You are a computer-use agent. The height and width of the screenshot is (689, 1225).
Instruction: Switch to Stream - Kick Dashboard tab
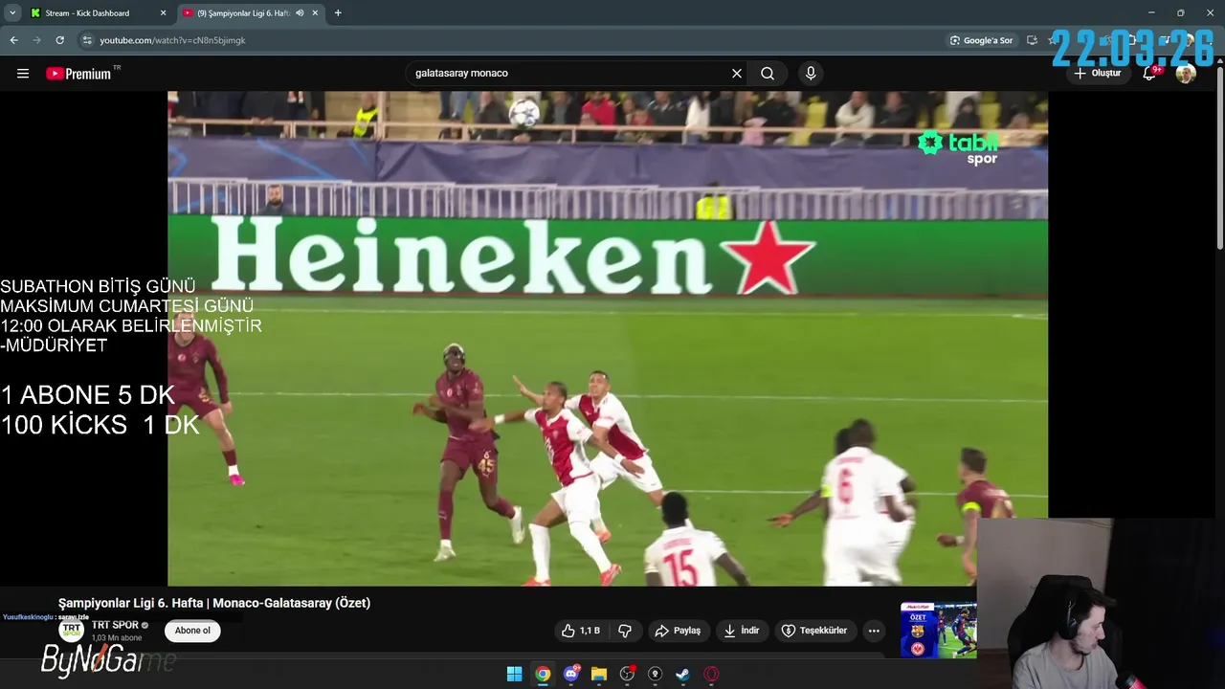point(98,13)
